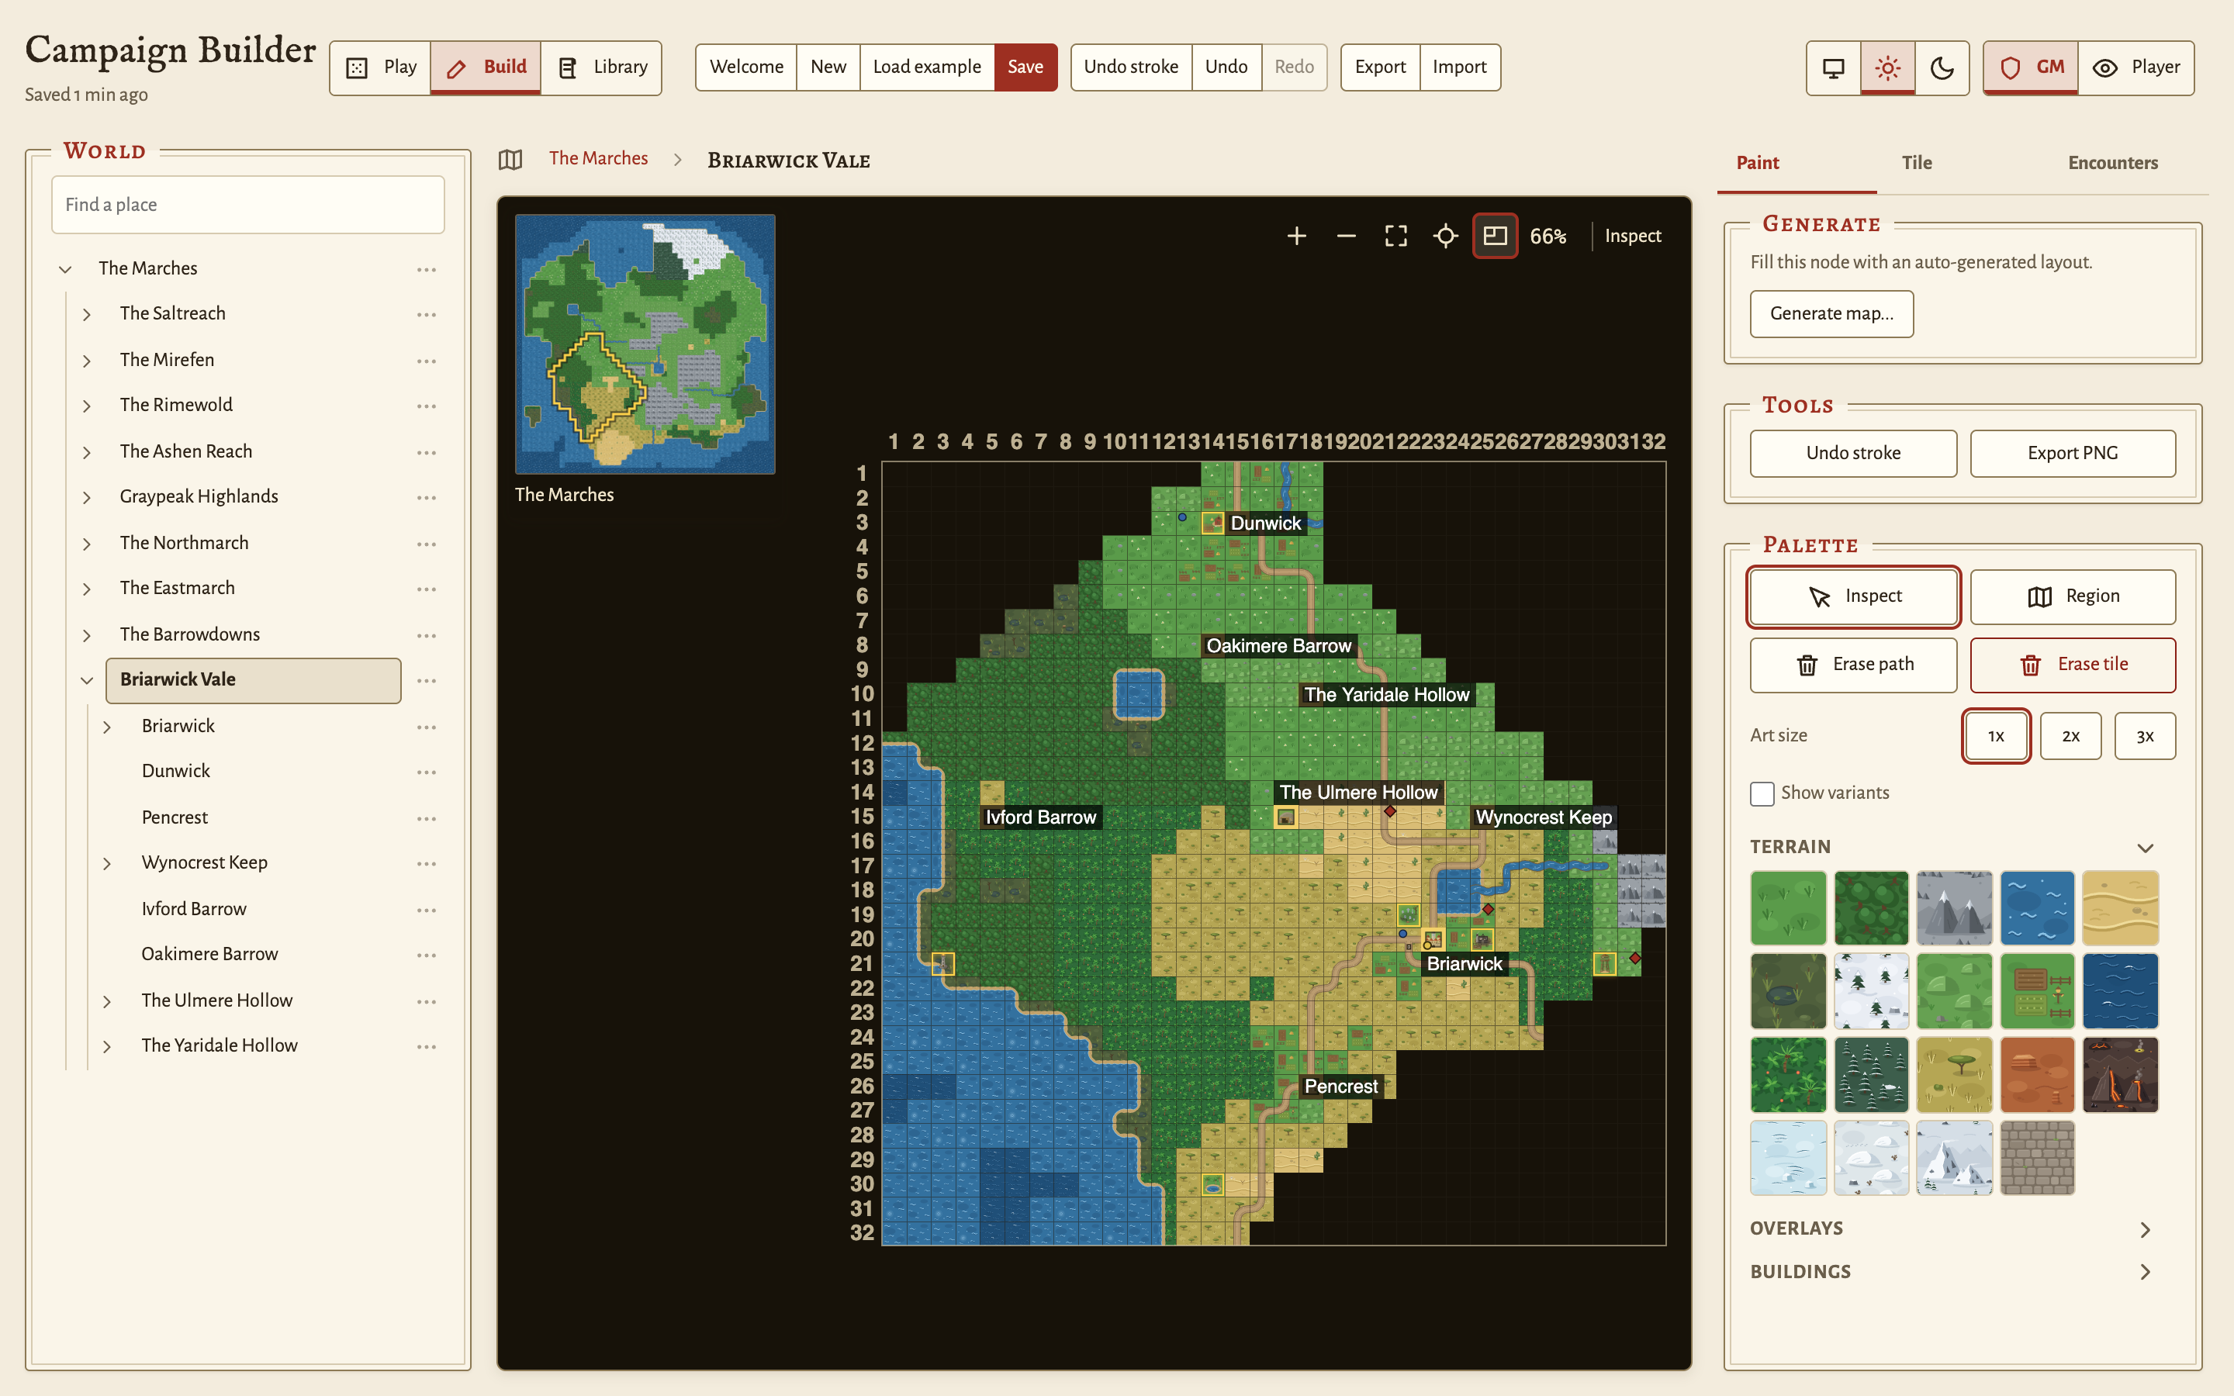2234x1396 pixels.
Task: Go to The Marches breadcrumb
Action: tap(598, 159)
